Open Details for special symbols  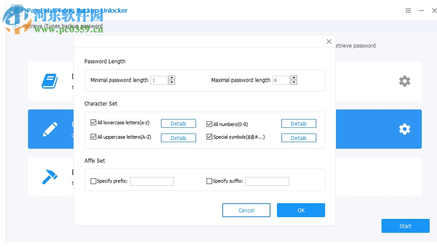[x=299, y=138]
